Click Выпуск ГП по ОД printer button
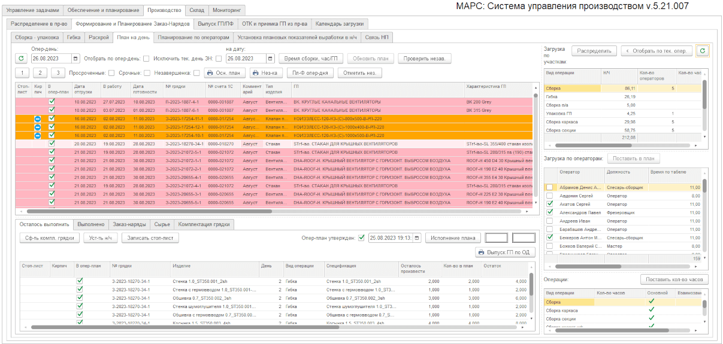 (505, 252)
